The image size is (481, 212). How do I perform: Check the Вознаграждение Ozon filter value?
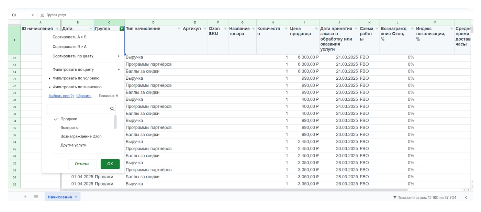coord(81,136)
